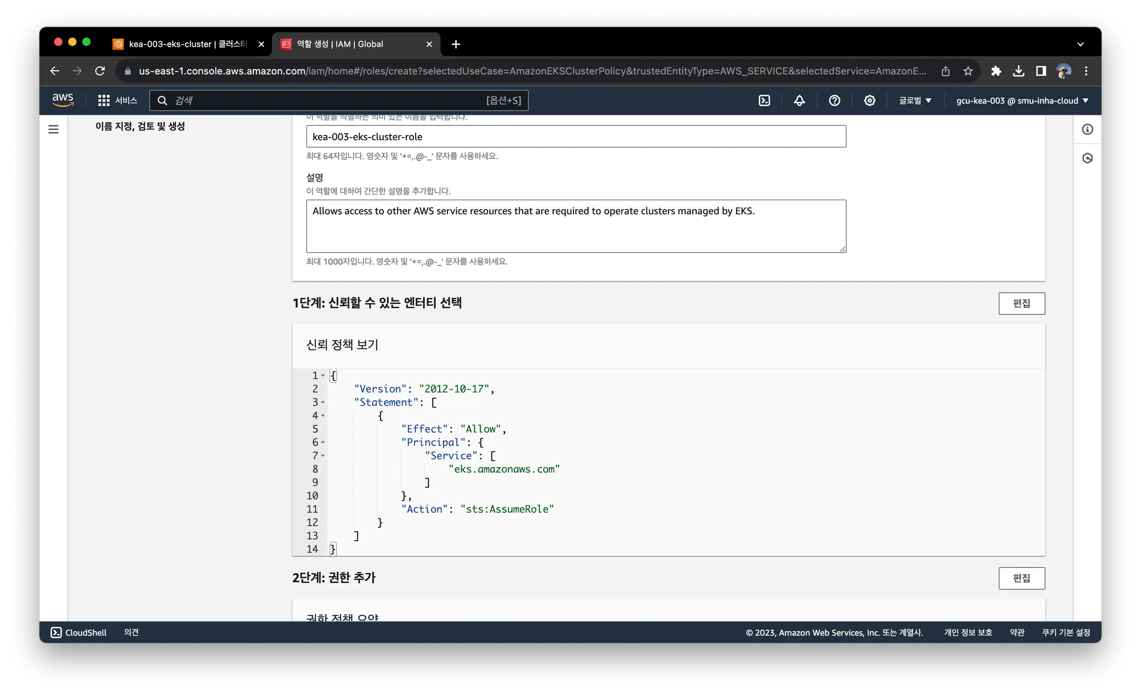Image resolution: width=1141 pixels, height=695 pixels.
Task: Expand the 글로벌 region dropdown
Action: coord(915,100)
